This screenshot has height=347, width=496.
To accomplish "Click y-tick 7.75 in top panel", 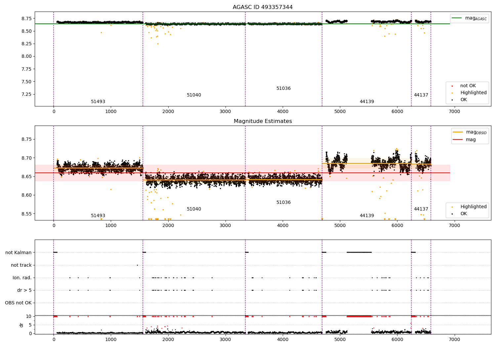I will (x=26, y=69).
